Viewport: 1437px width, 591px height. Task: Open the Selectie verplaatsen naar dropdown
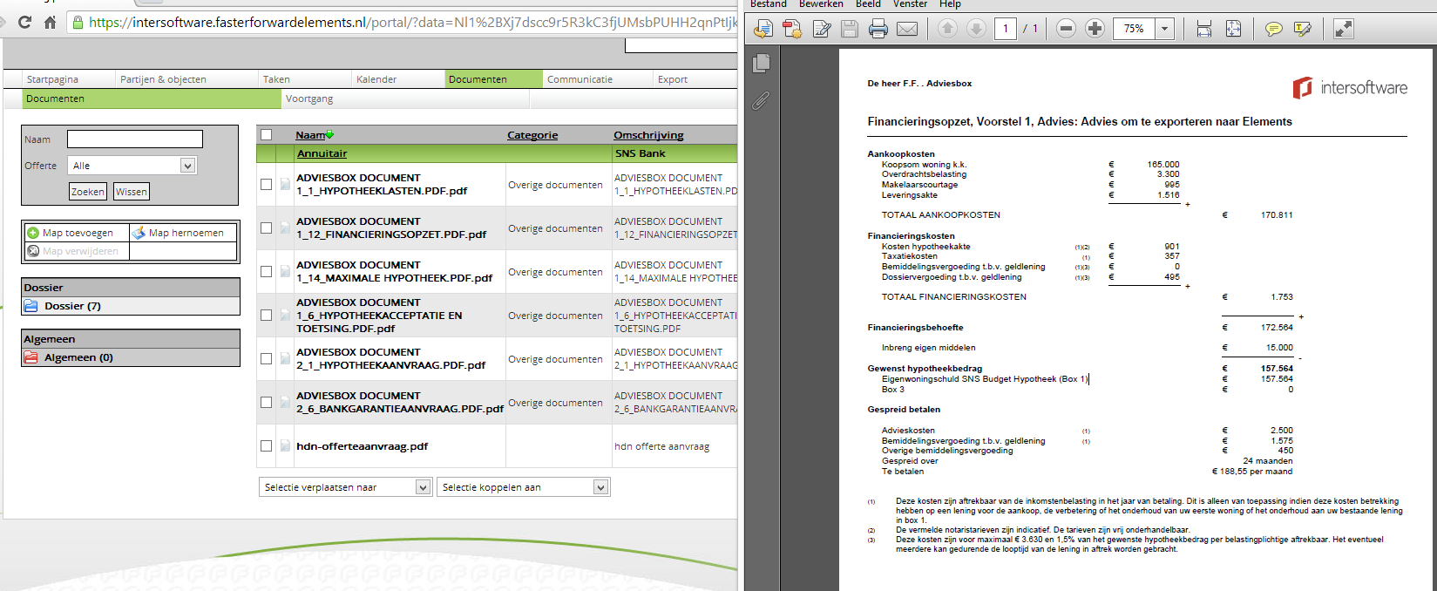(x=345, y=487)
